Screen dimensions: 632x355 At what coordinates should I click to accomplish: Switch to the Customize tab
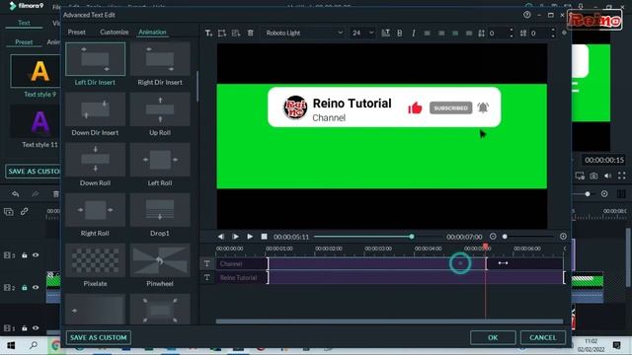[x=115, y=33]
